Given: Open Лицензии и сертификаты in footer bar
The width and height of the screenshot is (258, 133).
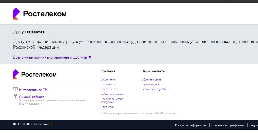Looking at the screenshot, I should (x=228, y=125).
